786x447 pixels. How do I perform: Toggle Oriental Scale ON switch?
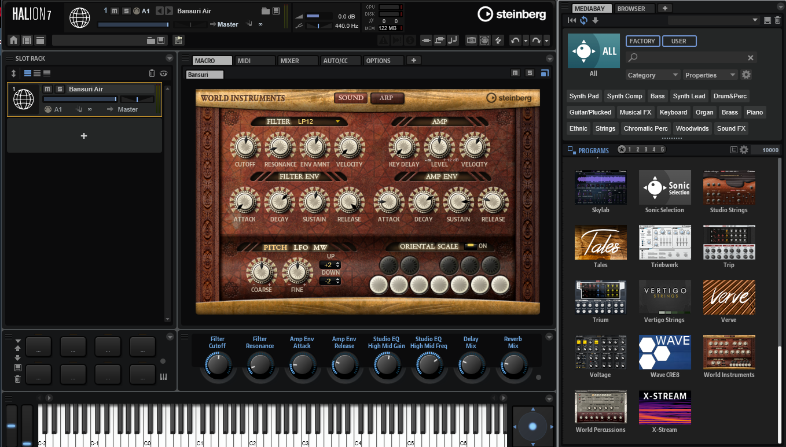click(472, 246)
